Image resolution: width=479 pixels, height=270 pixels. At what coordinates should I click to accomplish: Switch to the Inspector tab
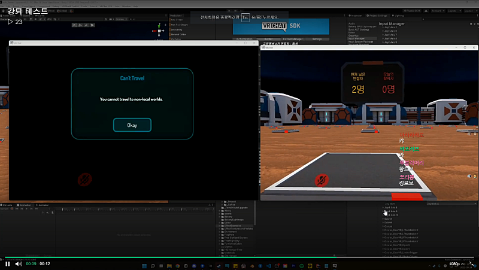click(x=356, y=15)
